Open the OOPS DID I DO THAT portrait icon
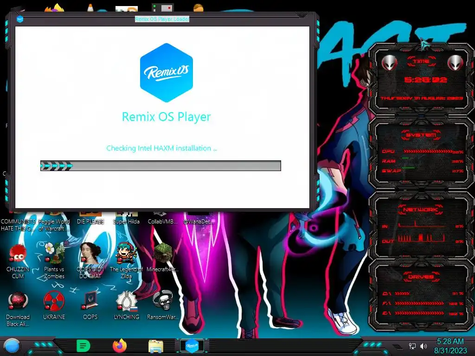This screenshot has height=356, width=475. tap(90, 261)
